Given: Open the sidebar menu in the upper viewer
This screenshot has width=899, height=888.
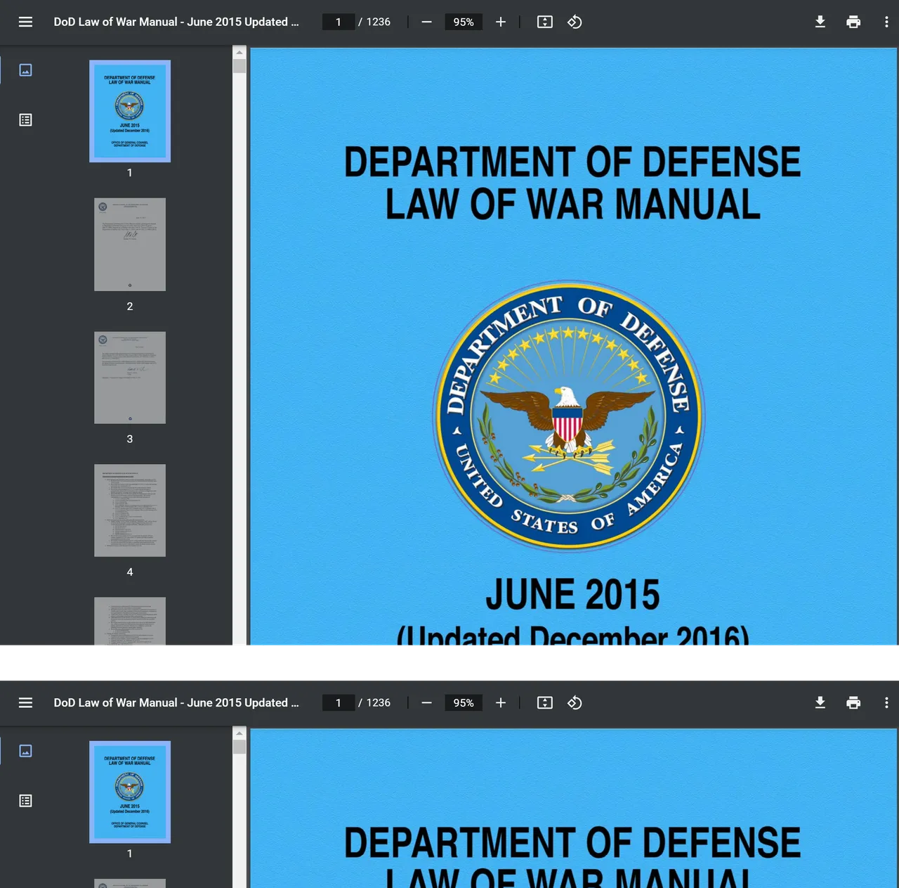Looking at the screenshot, I should tap(26, 22).
